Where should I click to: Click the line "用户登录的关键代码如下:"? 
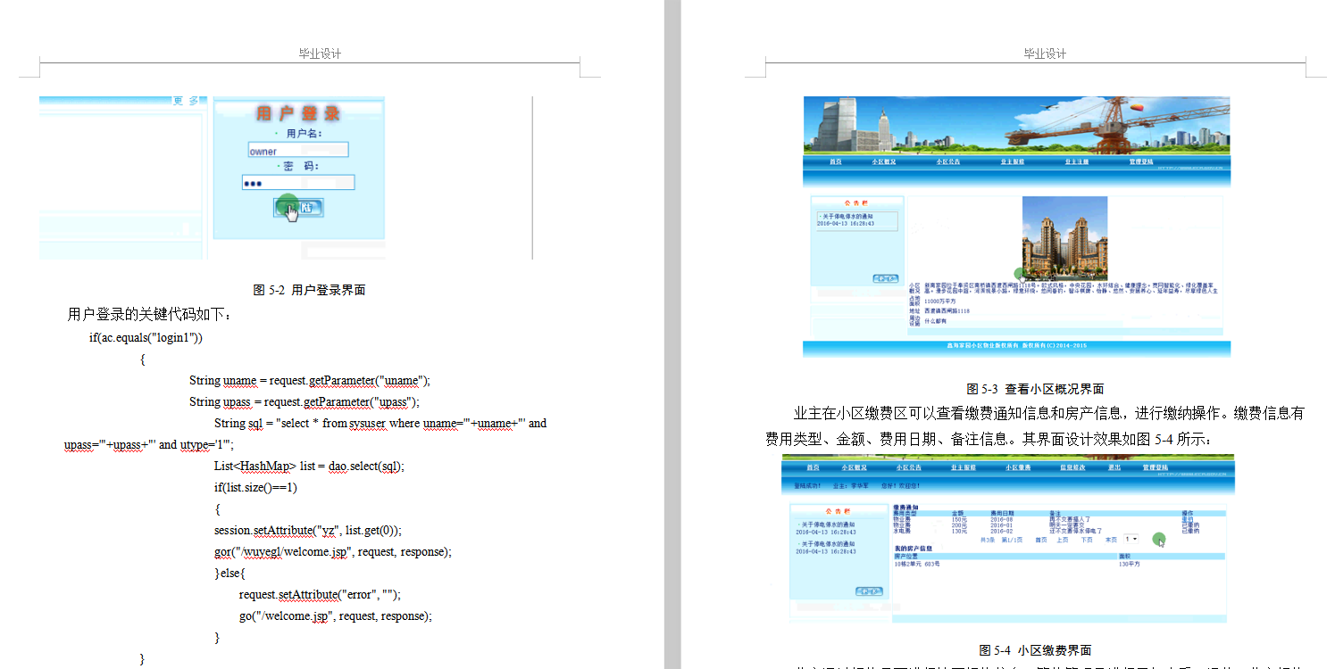click(150, 315)
